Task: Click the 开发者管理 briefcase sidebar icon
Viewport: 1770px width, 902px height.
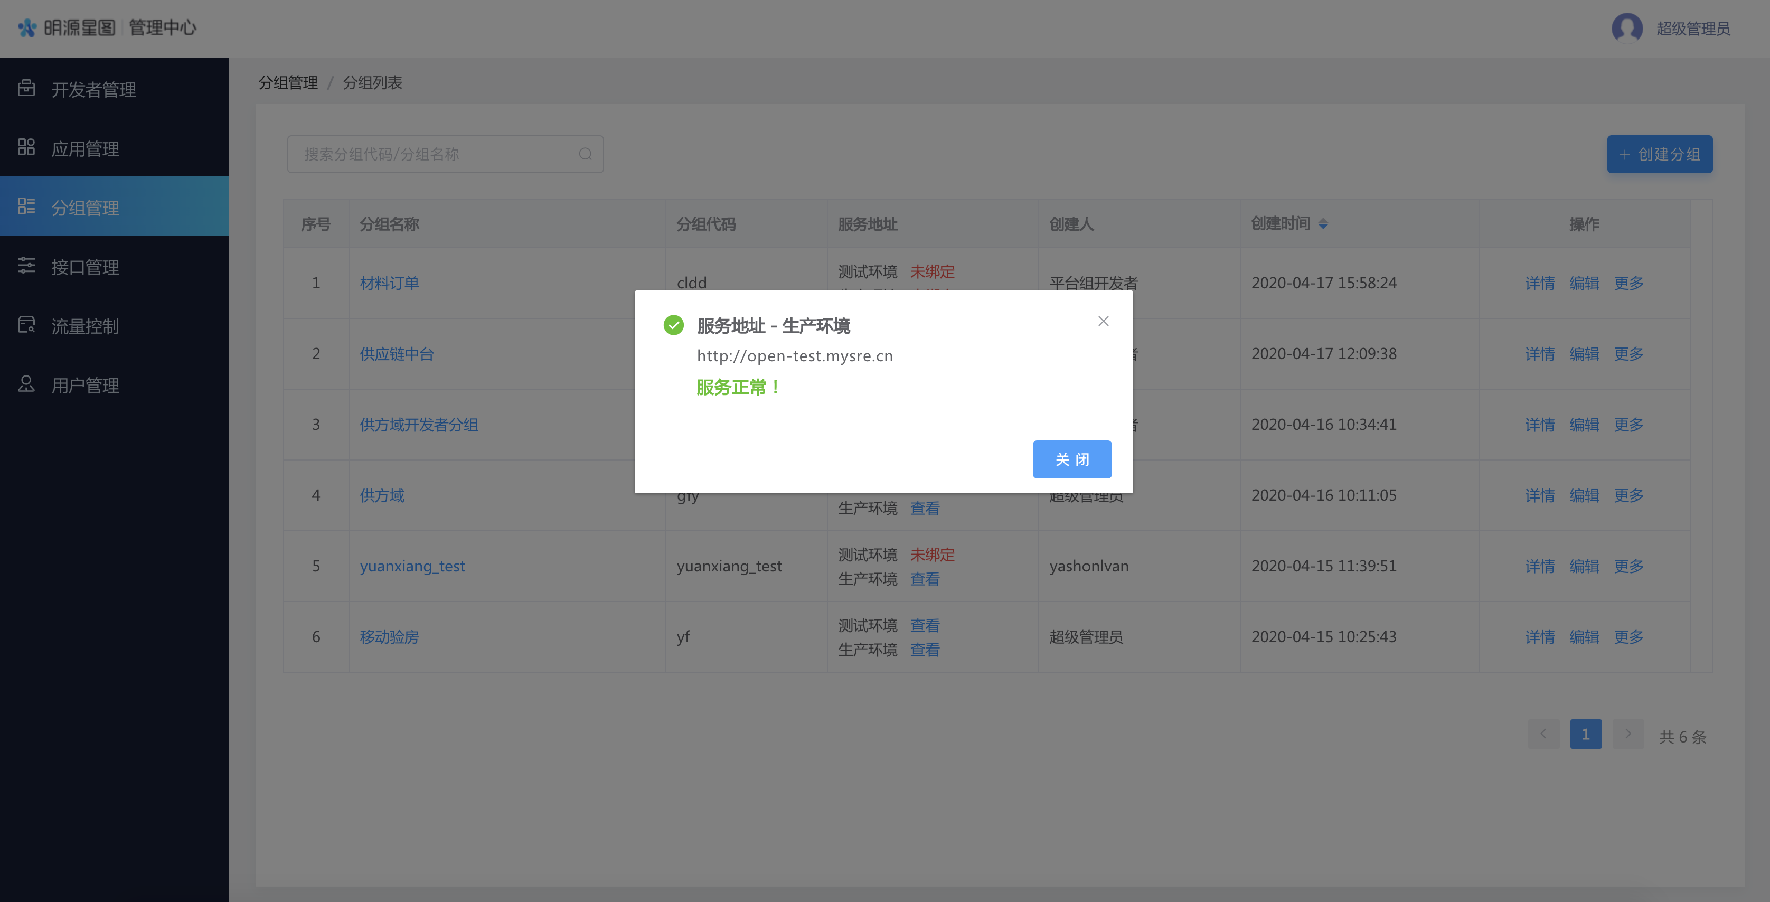Action: (26, 89)
